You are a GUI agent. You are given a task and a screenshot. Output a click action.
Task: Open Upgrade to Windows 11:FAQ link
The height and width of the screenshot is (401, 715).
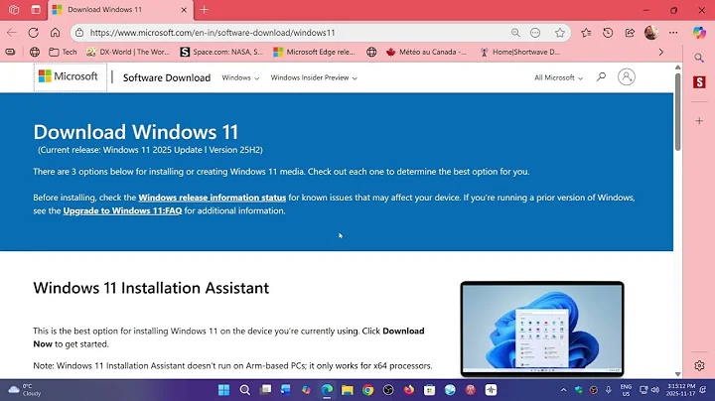[122, 210]
